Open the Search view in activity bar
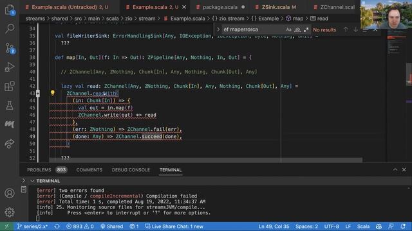Image resolution: width=412 pixels, height=231 pixels. point(10,28)
